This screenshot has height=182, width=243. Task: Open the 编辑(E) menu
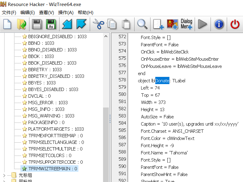pos(27,13)
